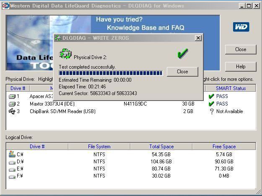This screenshot has width=262, height=196.
Task: Sort physical drives by Drive # header
Action: (18, 88)
